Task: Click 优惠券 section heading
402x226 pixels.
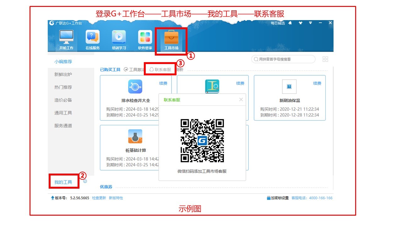Action: (x=106, y=187)
